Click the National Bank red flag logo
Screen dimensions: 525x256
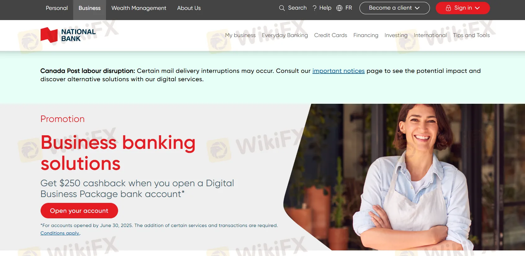coord(49,35)
